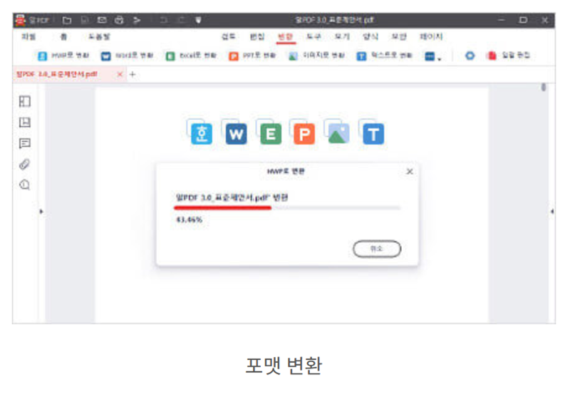Click the 일괄 변환 batch button

508,56
